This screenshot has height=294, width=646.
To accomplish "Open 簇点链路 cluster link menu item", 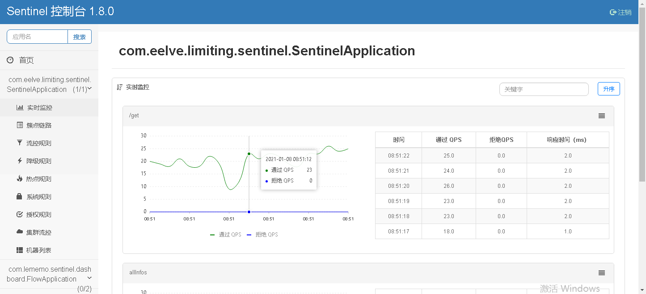I will tap(49, 125).
